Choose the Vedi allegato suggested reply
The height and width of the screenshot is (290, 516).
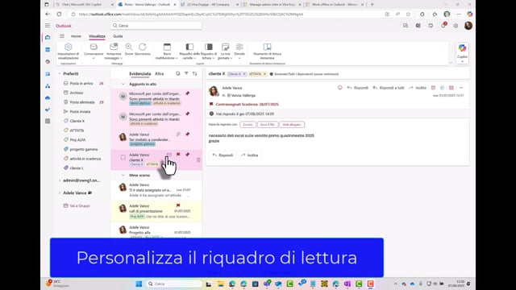[292, 125]
